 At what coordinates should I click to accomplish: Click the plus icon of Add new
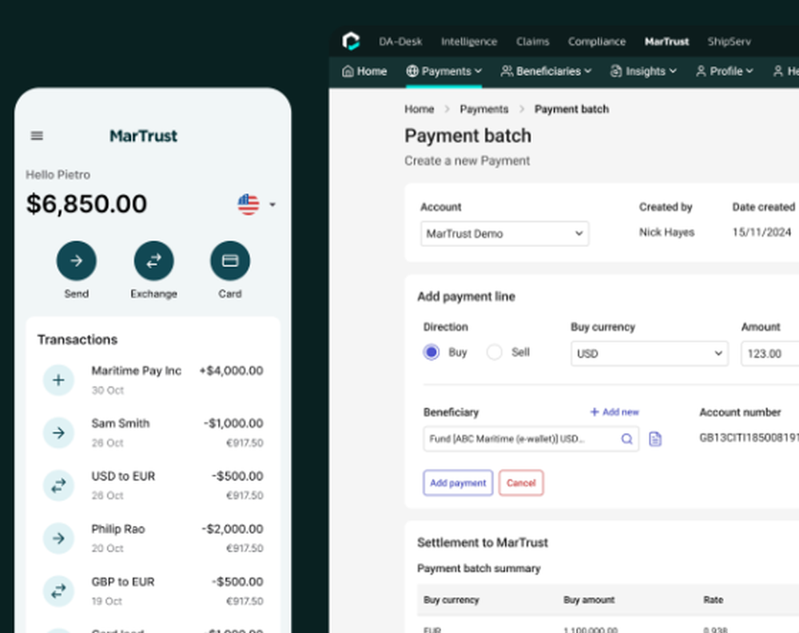(x=594, y=412)
